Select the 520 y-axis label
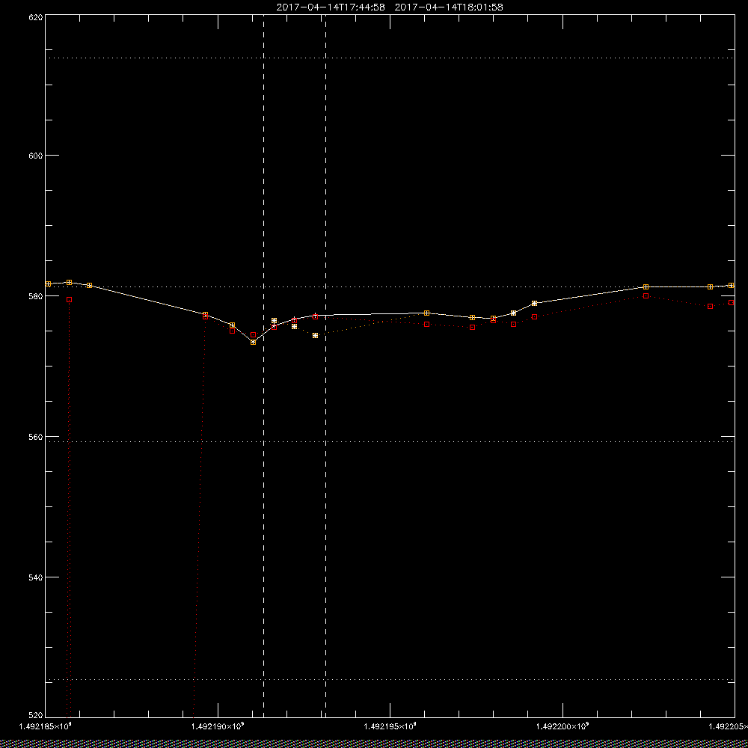The height and width of the screenshot is (748, 748). [36, 716]
